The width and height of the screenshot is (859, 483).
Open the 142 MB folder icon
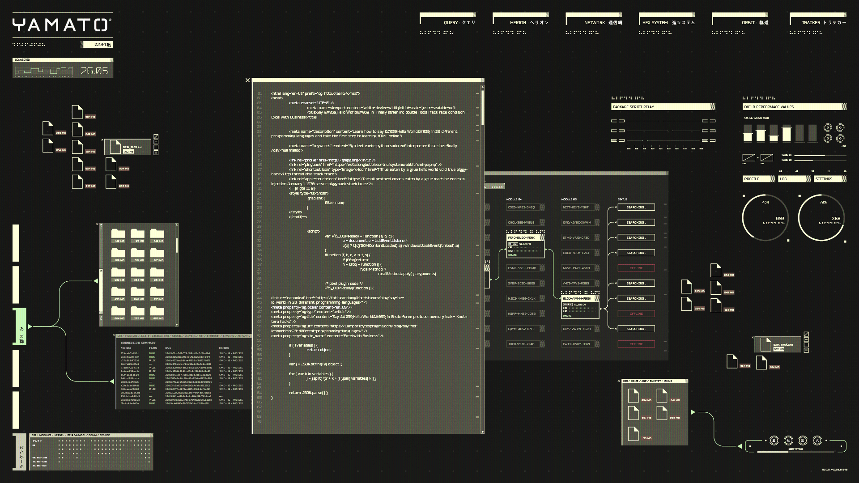pos(118,233)
